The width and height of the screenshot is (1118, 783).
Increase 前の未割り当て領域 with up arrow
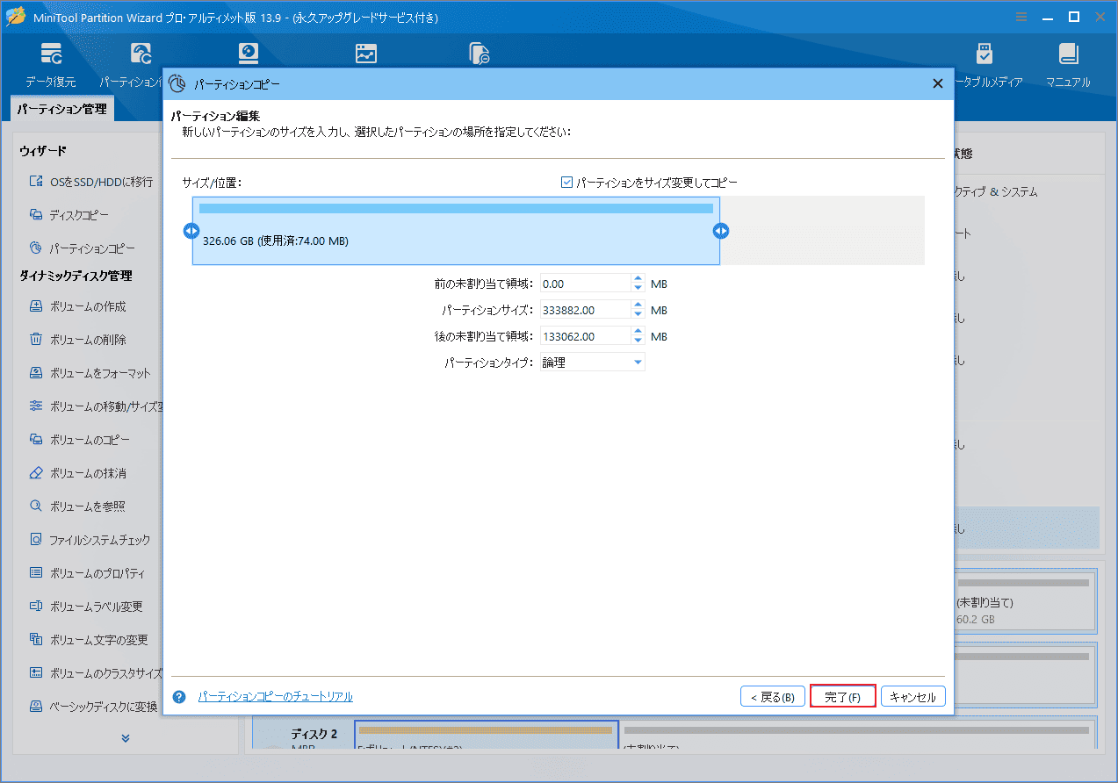point(638,279)
